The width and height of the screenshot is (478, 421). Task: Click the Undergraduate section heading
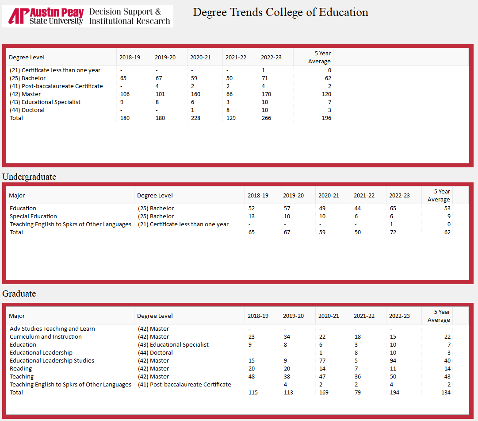pos(29,177)
